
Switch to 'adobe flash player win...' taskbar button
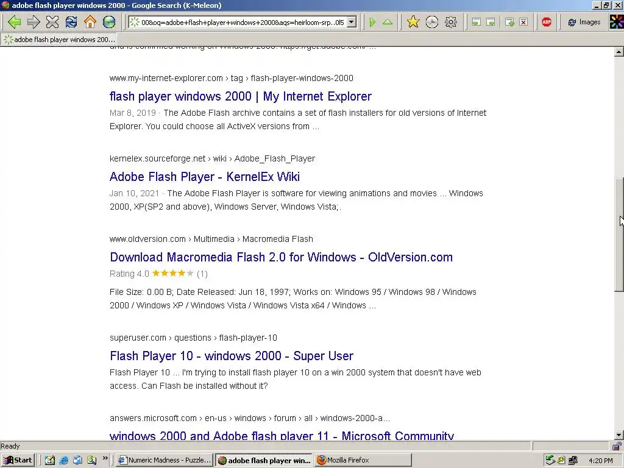click(x=264, y=461)
